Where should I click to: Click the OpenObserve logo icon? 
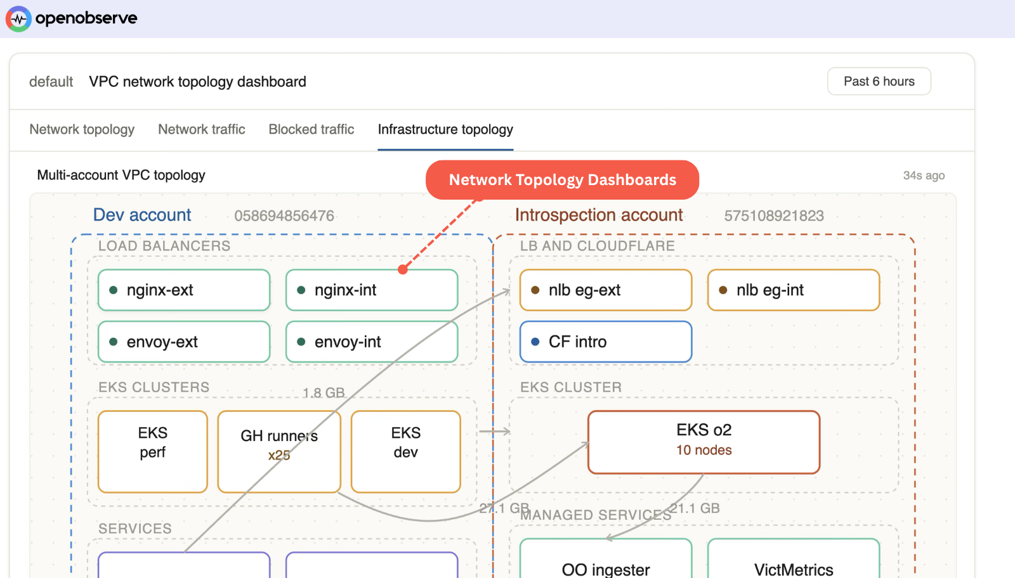tap(18, 19)
